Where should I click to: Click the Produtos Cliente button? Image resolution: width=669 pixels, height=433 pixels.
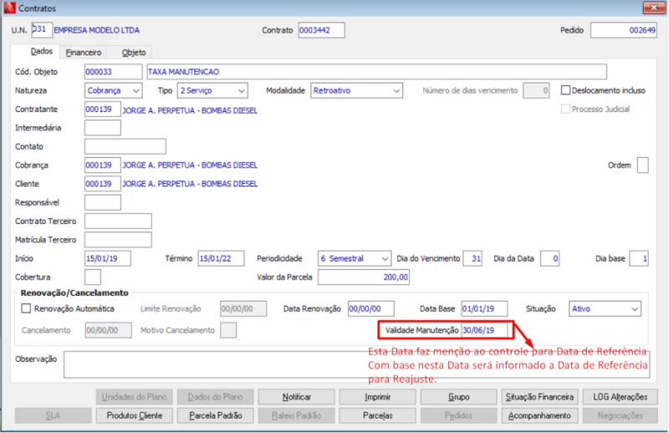pyautogui.click(x=135, y=415)
